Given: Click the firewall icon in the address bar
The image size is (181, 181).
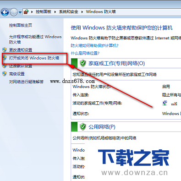Looking at the screenshot, I should click(x=26, y=12).
